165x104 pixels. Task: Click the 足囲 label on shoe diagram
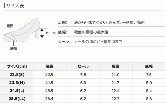(x=10, y=26)
